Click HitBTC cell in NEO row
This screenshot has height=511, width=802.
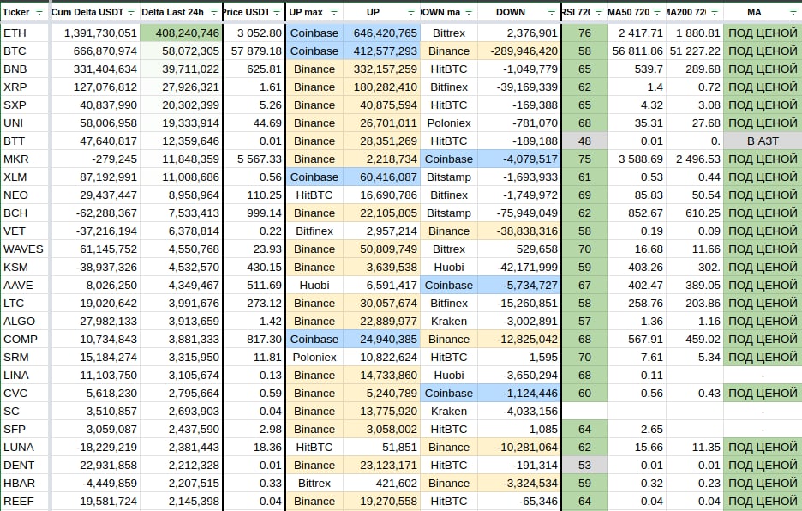[314, 195]
